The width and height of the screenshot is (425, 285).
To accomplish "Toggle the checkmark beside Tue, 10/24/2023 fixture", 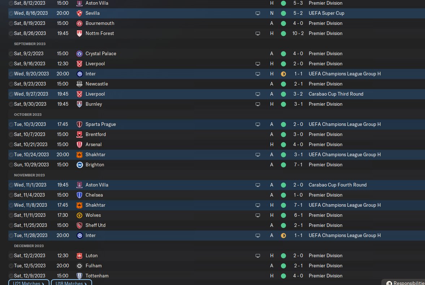I will [x=11, y=155].
